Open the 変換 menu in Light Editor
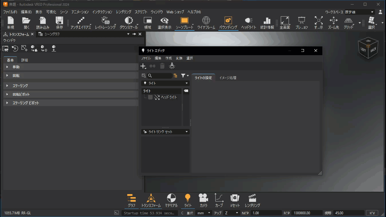The width and height of the screenshot is (386, 217). click(179, 58)
